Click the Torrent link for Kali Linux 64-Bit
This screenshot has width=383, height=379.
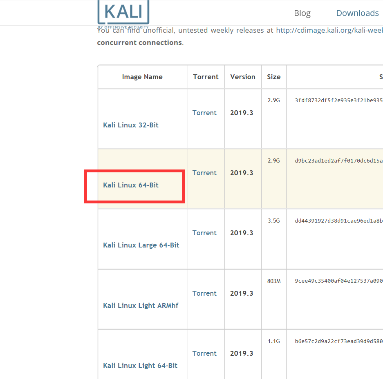204,173
